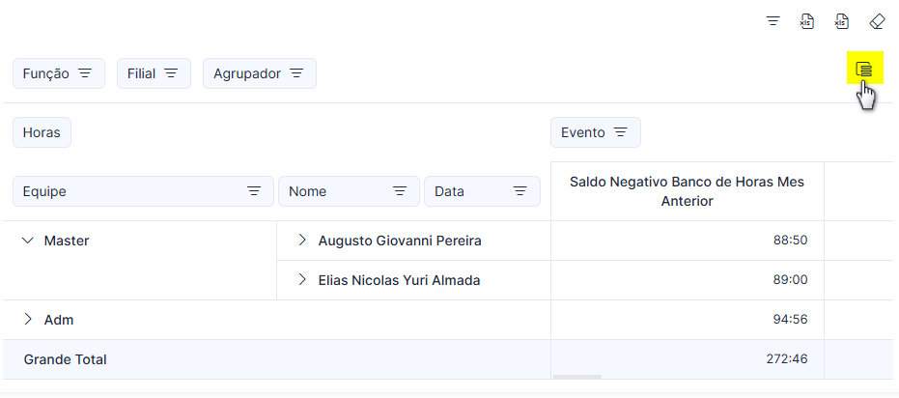Open the filter icon on Evento field

pos(620,132)
